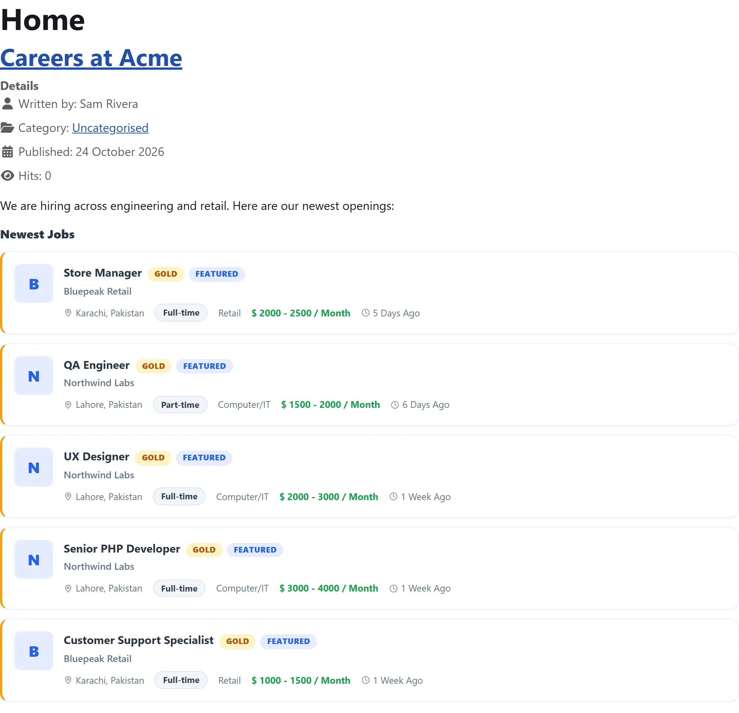
Task: Click the Full-time tag on UX Designer
Action: [179, 496]
